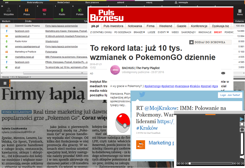Open the MediaContact tab

(x=63, y=3)
